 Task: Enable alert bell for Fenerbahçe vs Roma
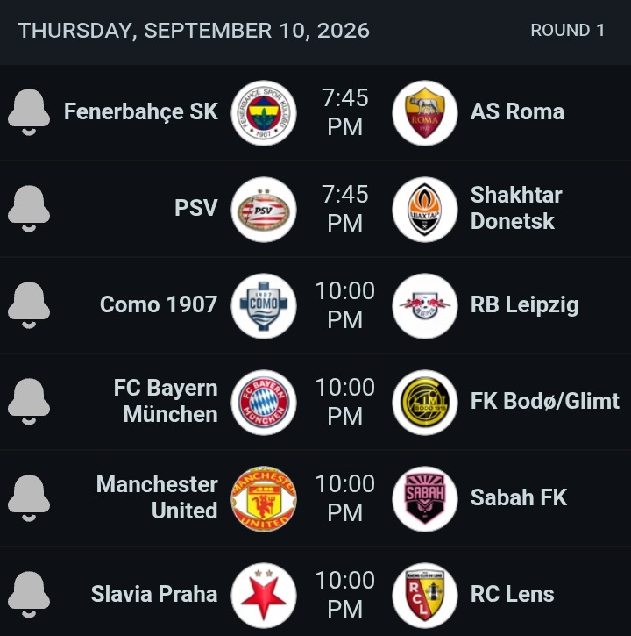(x=29, y=112)
